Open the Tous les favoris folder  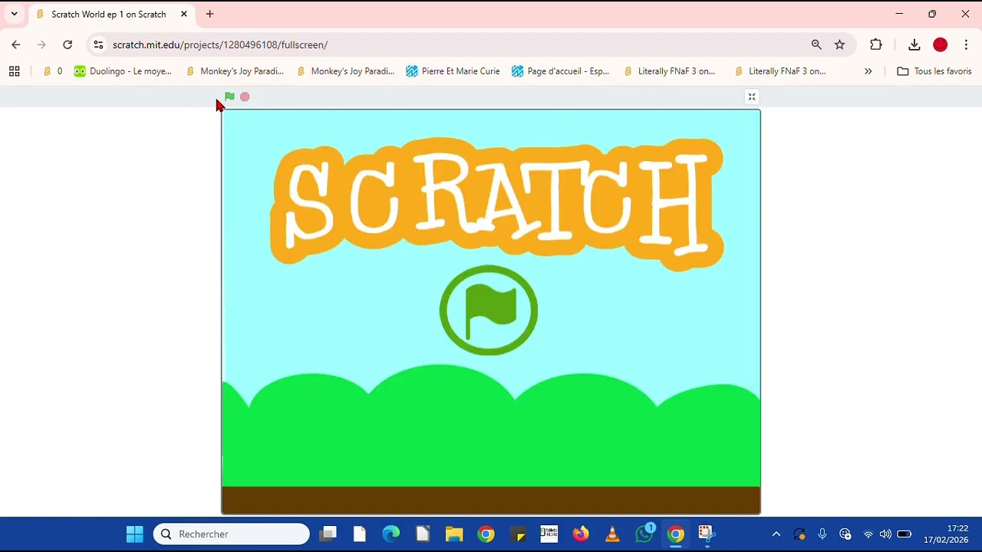pyautogui.click(x=934, y=71)
